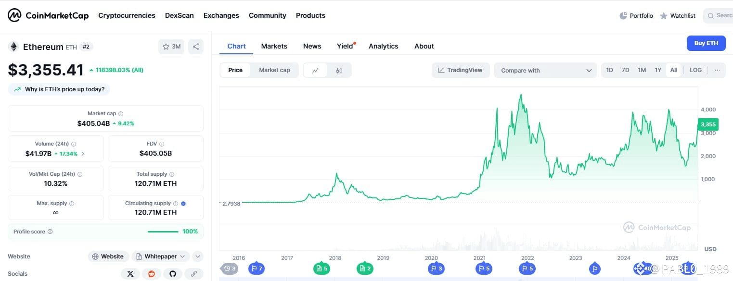Open the Exchanges menu
The image size is (733, 281).
pos(221,15)
